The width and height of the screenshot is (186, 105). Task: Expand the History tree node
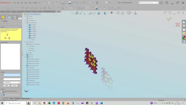click(x=25, y=16)
